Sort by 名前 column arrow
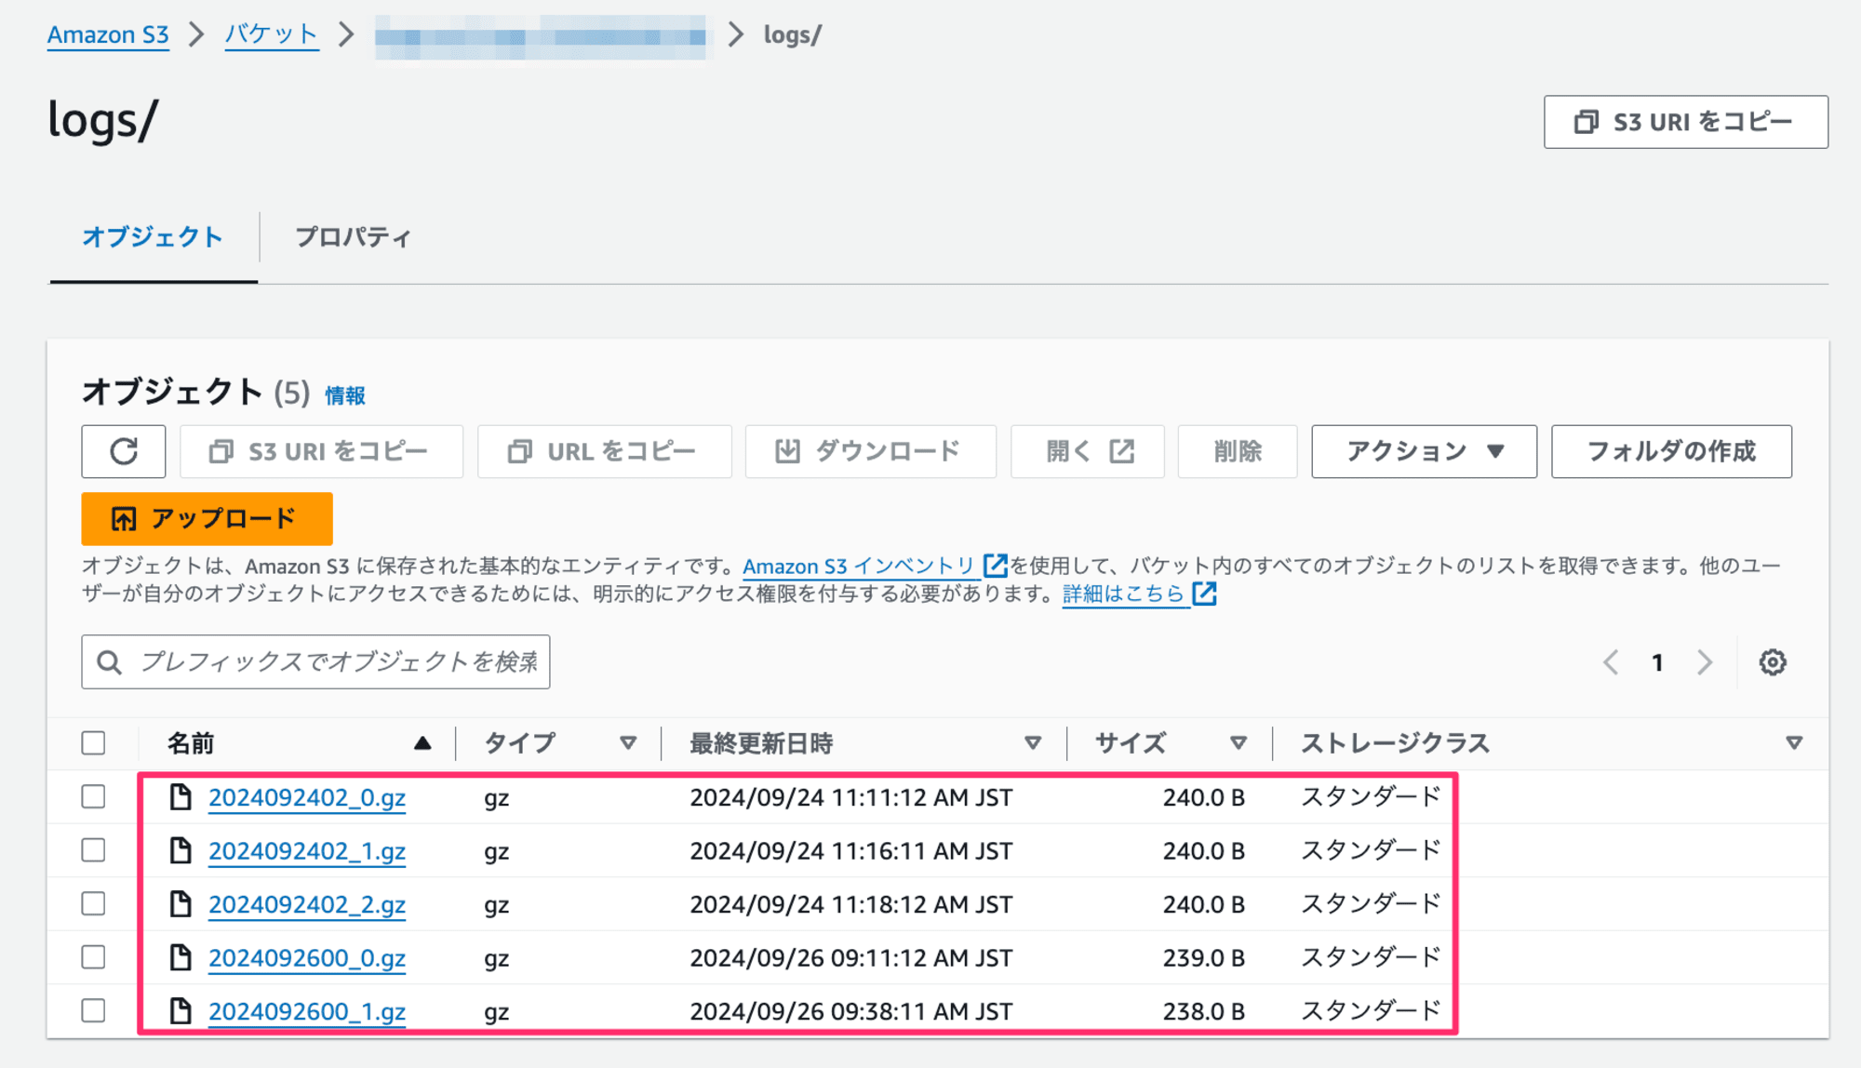The image size is (1861, 1068). tap(422, 743)
